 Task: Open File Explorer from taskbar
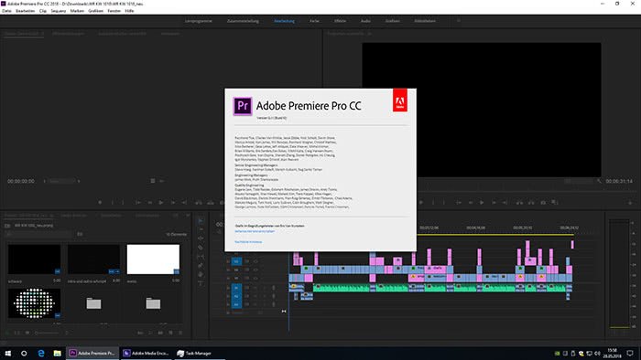tap(57, 353)
